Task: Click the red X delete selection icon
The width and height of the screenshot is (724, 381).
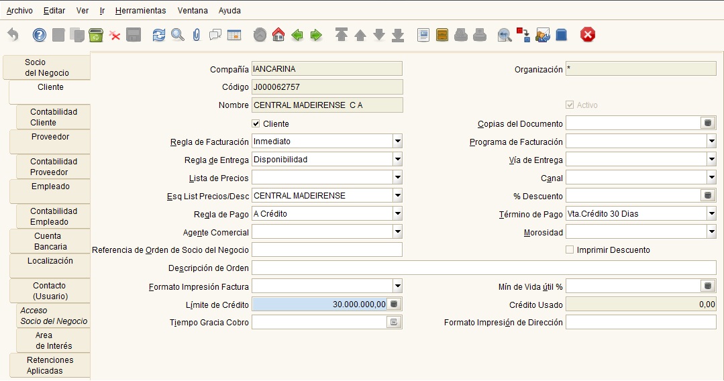Action: pyautogui.click(x=115, y=35)
